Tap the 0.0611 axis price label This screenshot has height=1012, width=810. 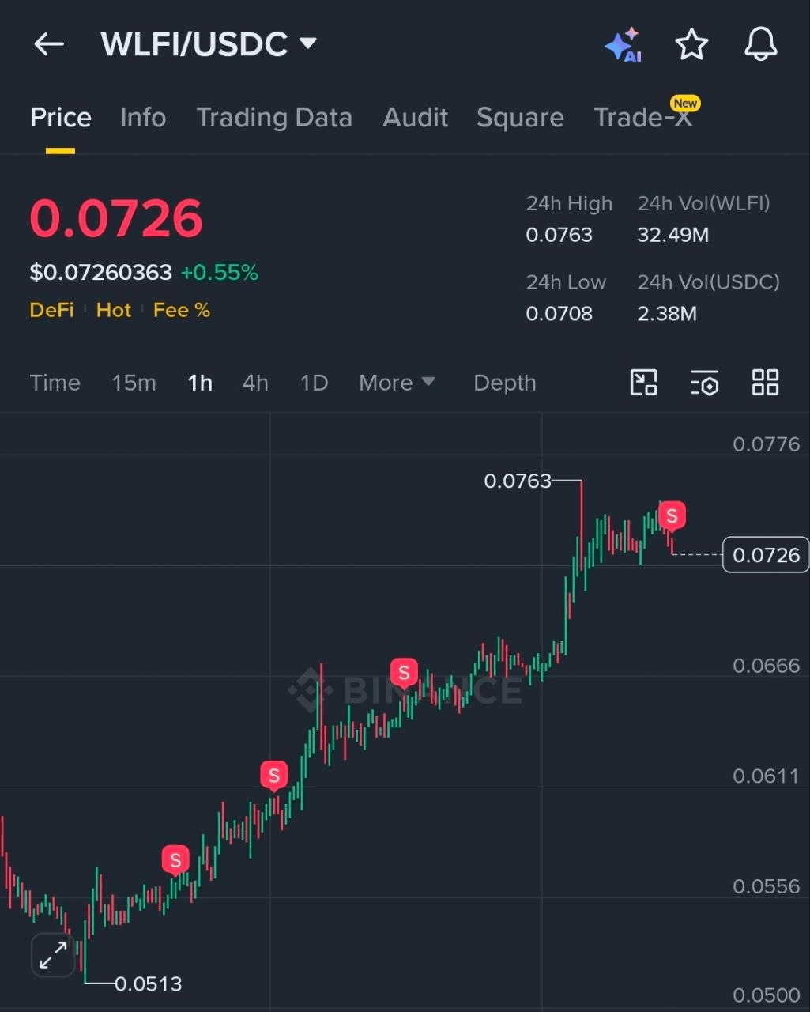(766, 776)
